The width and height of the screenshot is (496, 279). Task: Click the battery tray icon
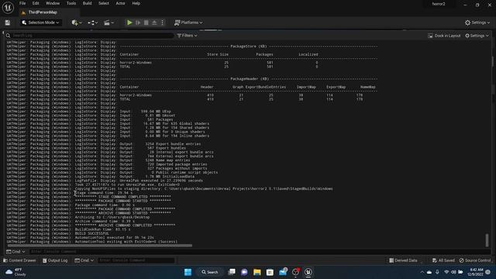(x=460, y=272)
